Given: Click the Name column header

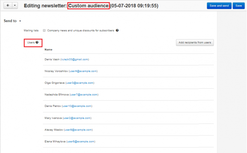Looking at the screenshot, I should 48,50.
